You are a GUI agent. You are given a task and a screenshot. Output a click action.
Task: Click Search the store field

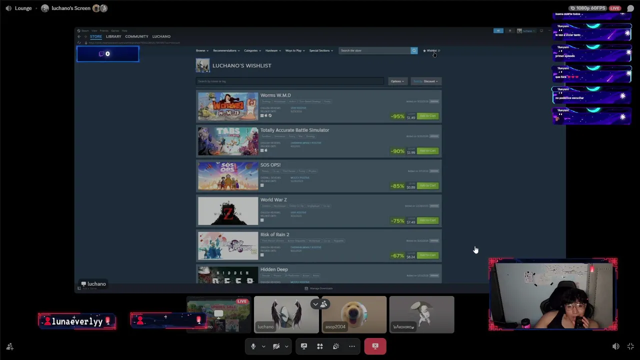(x=375, y=50)
